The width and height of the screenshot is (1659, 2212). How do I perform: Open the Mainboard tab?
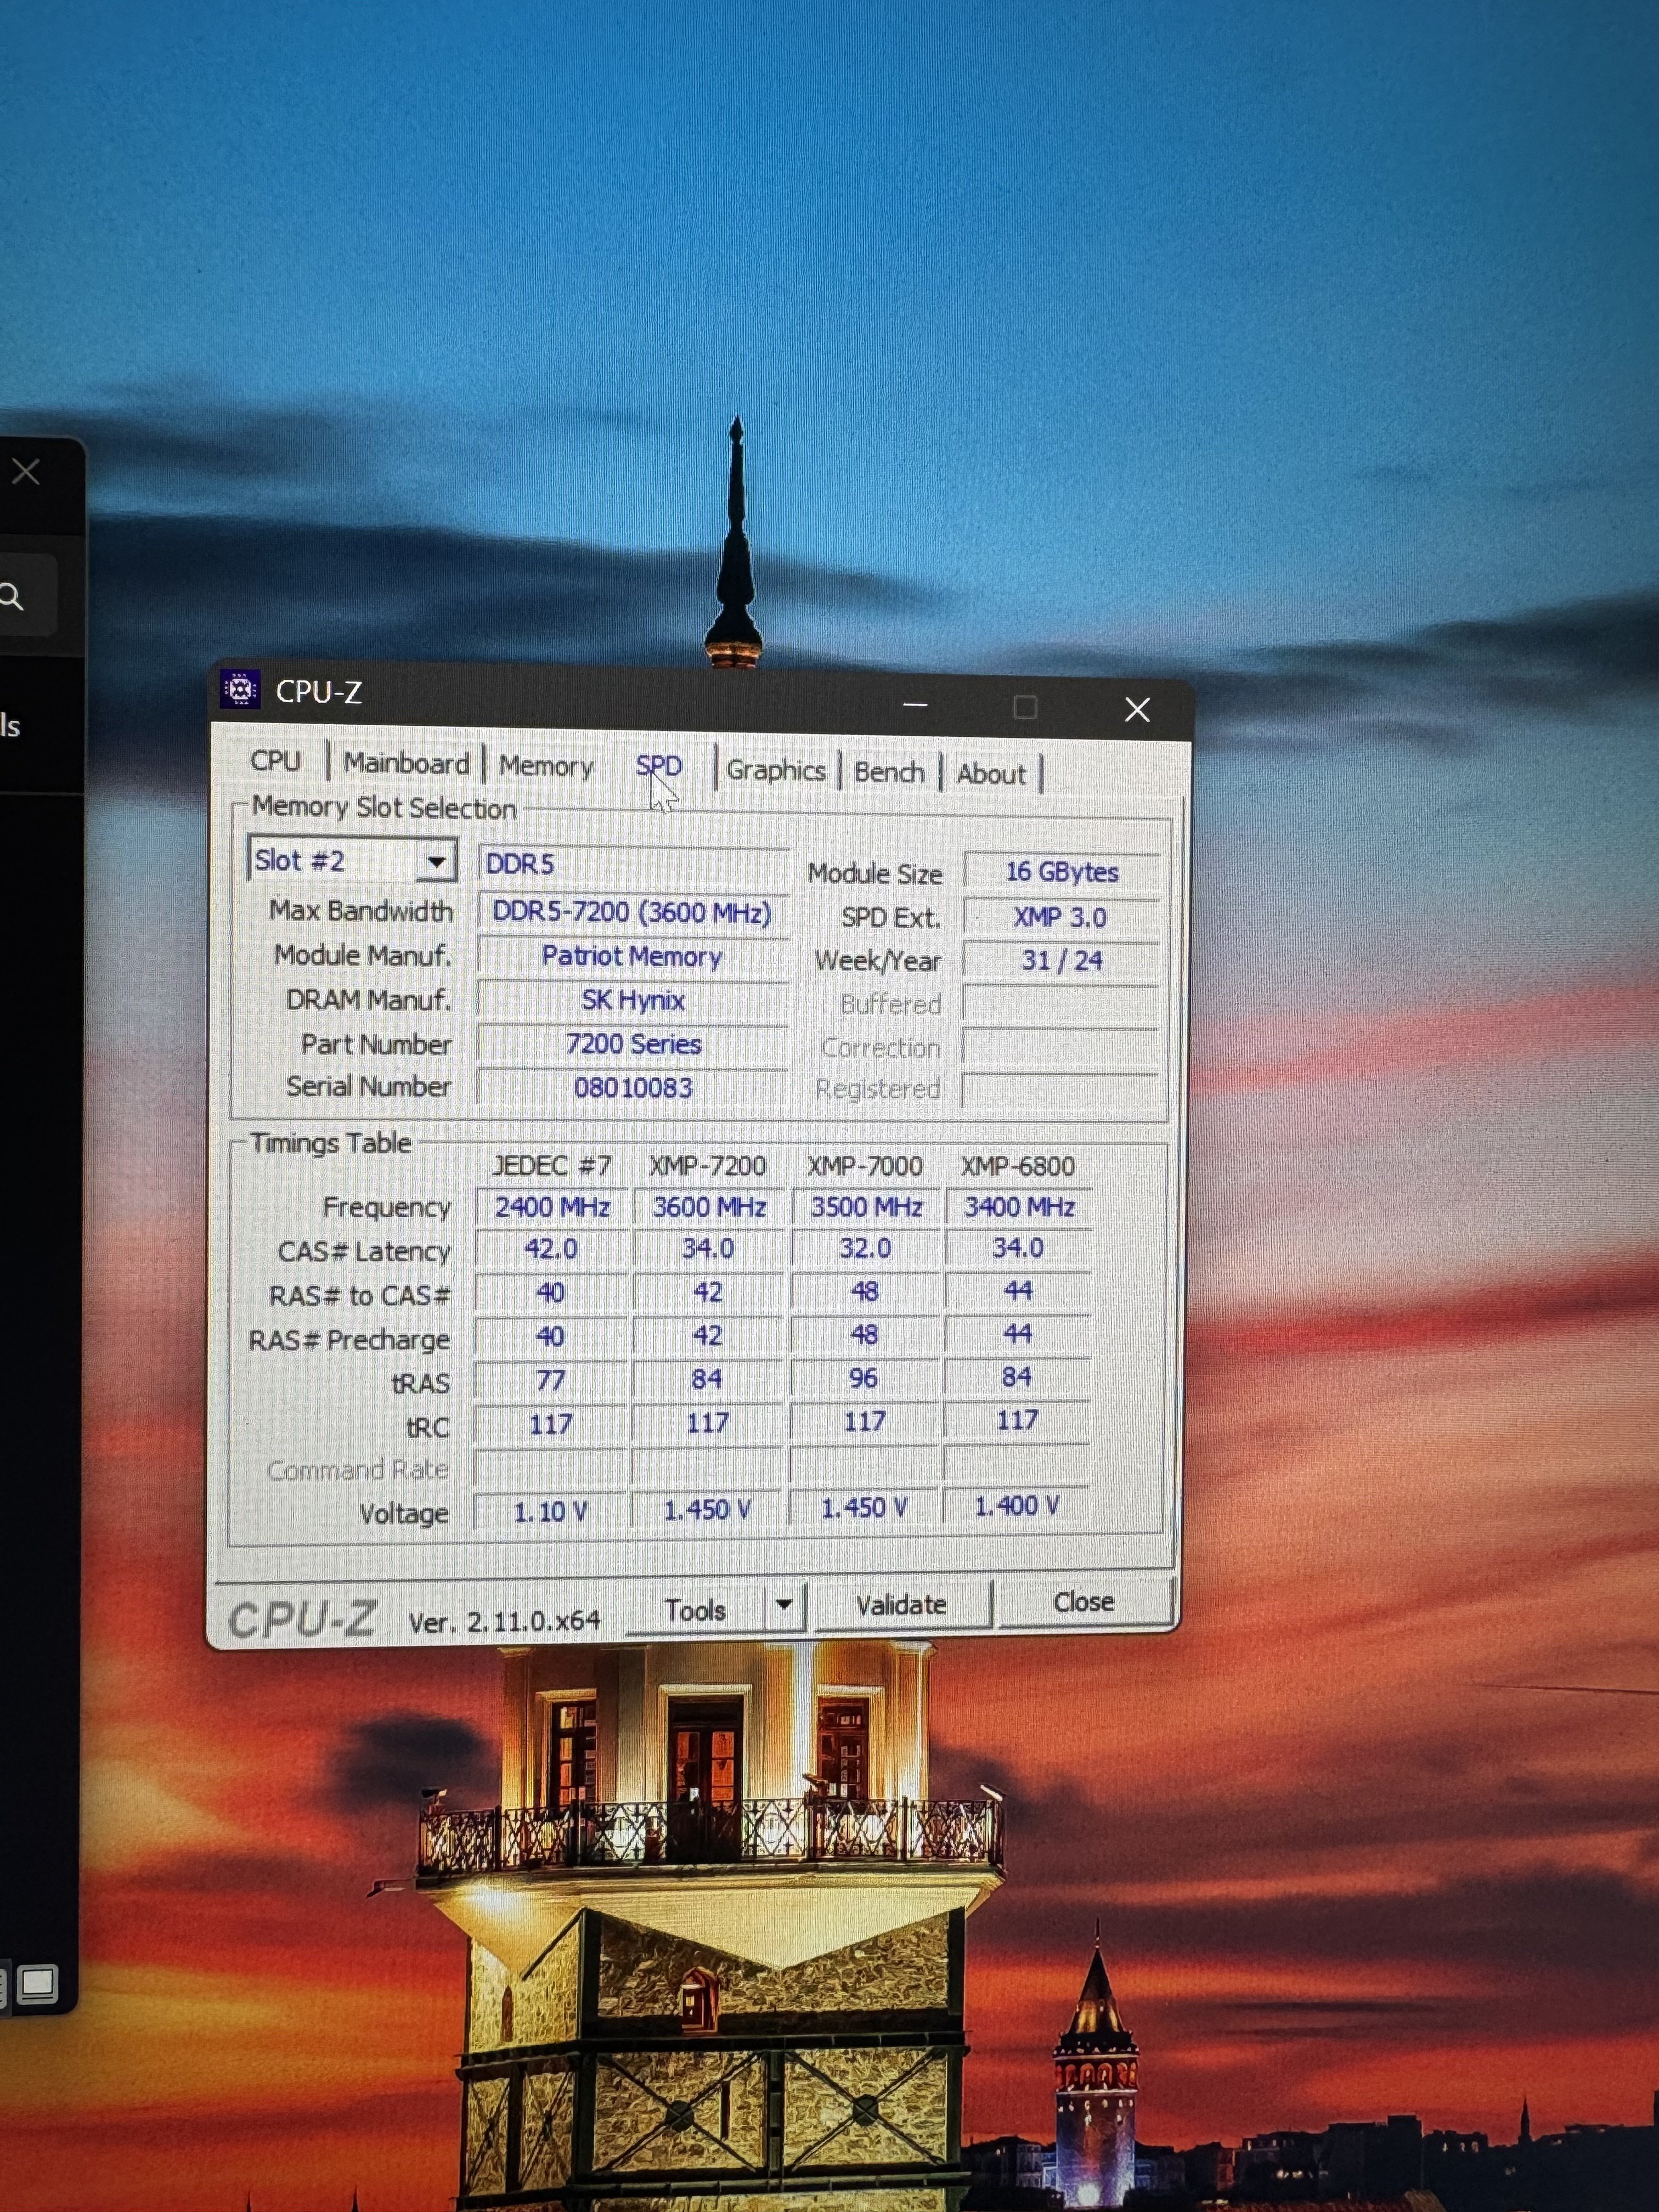(406, 764)
